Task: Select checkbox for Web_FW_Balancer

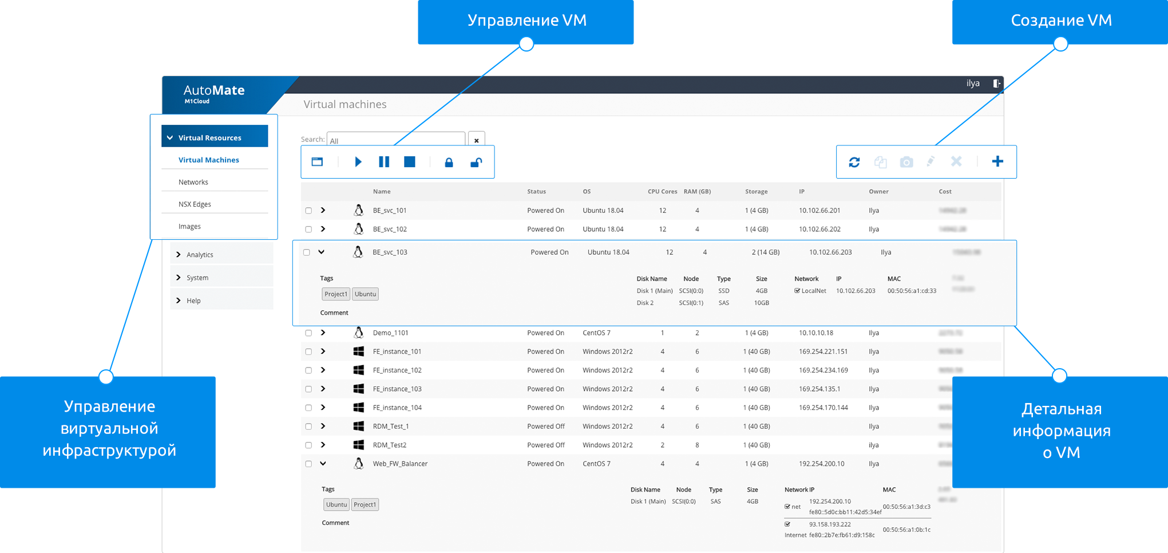Action: click(x=308, y=464)
